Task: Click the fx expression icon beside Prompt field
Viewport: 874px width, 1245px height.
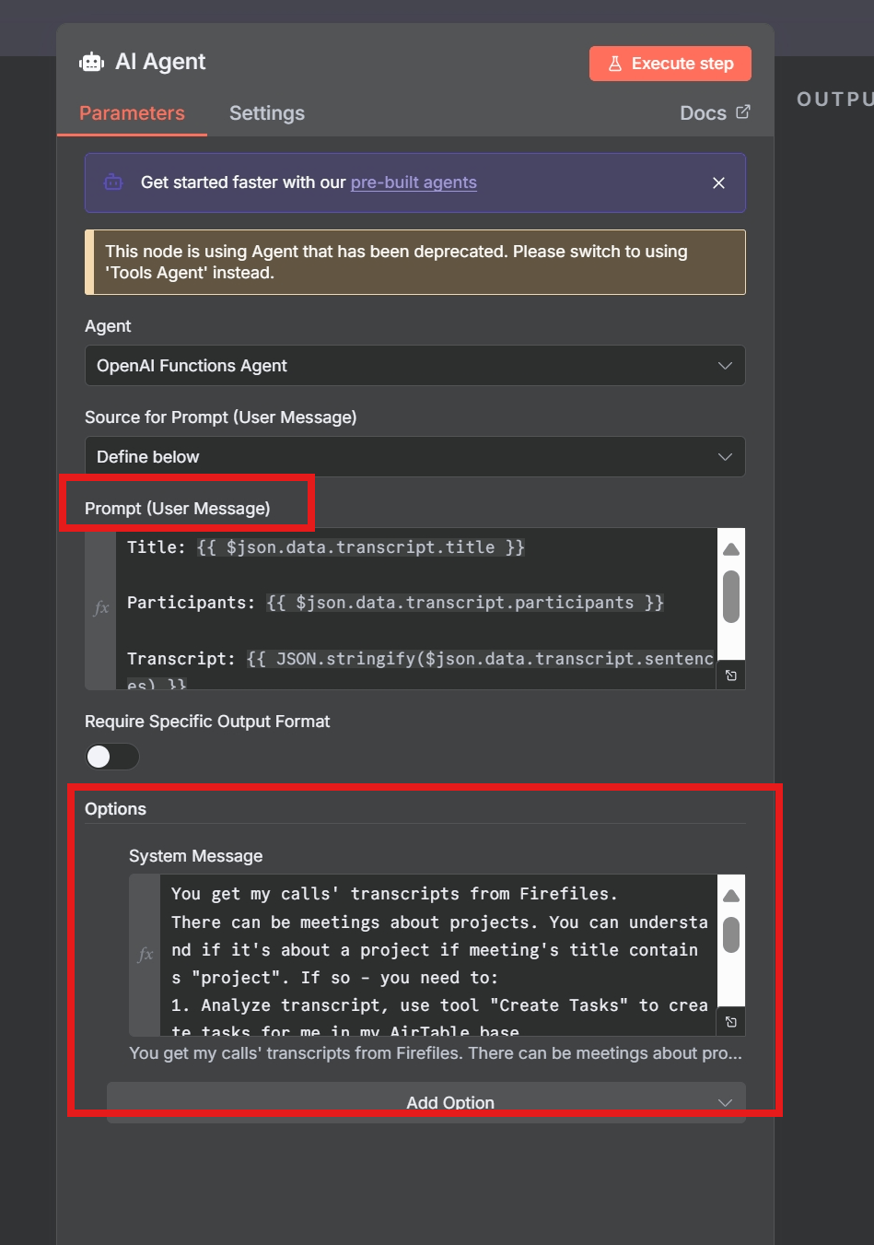Action: pyautogui.click(x=101, y=608)
